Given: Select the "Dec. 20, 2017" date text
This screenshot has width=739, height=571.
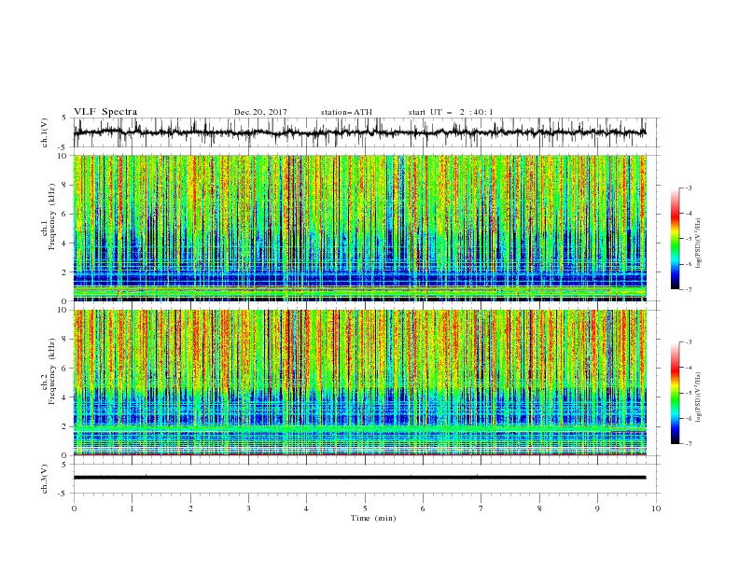Looking at the screenshot, I should pos(260,112).
